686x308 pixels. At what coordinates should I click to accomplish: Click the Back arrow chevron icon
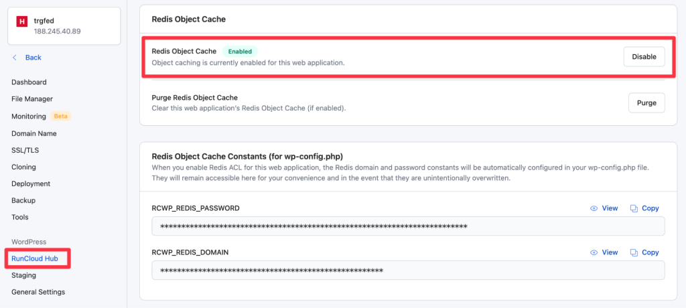15,58
